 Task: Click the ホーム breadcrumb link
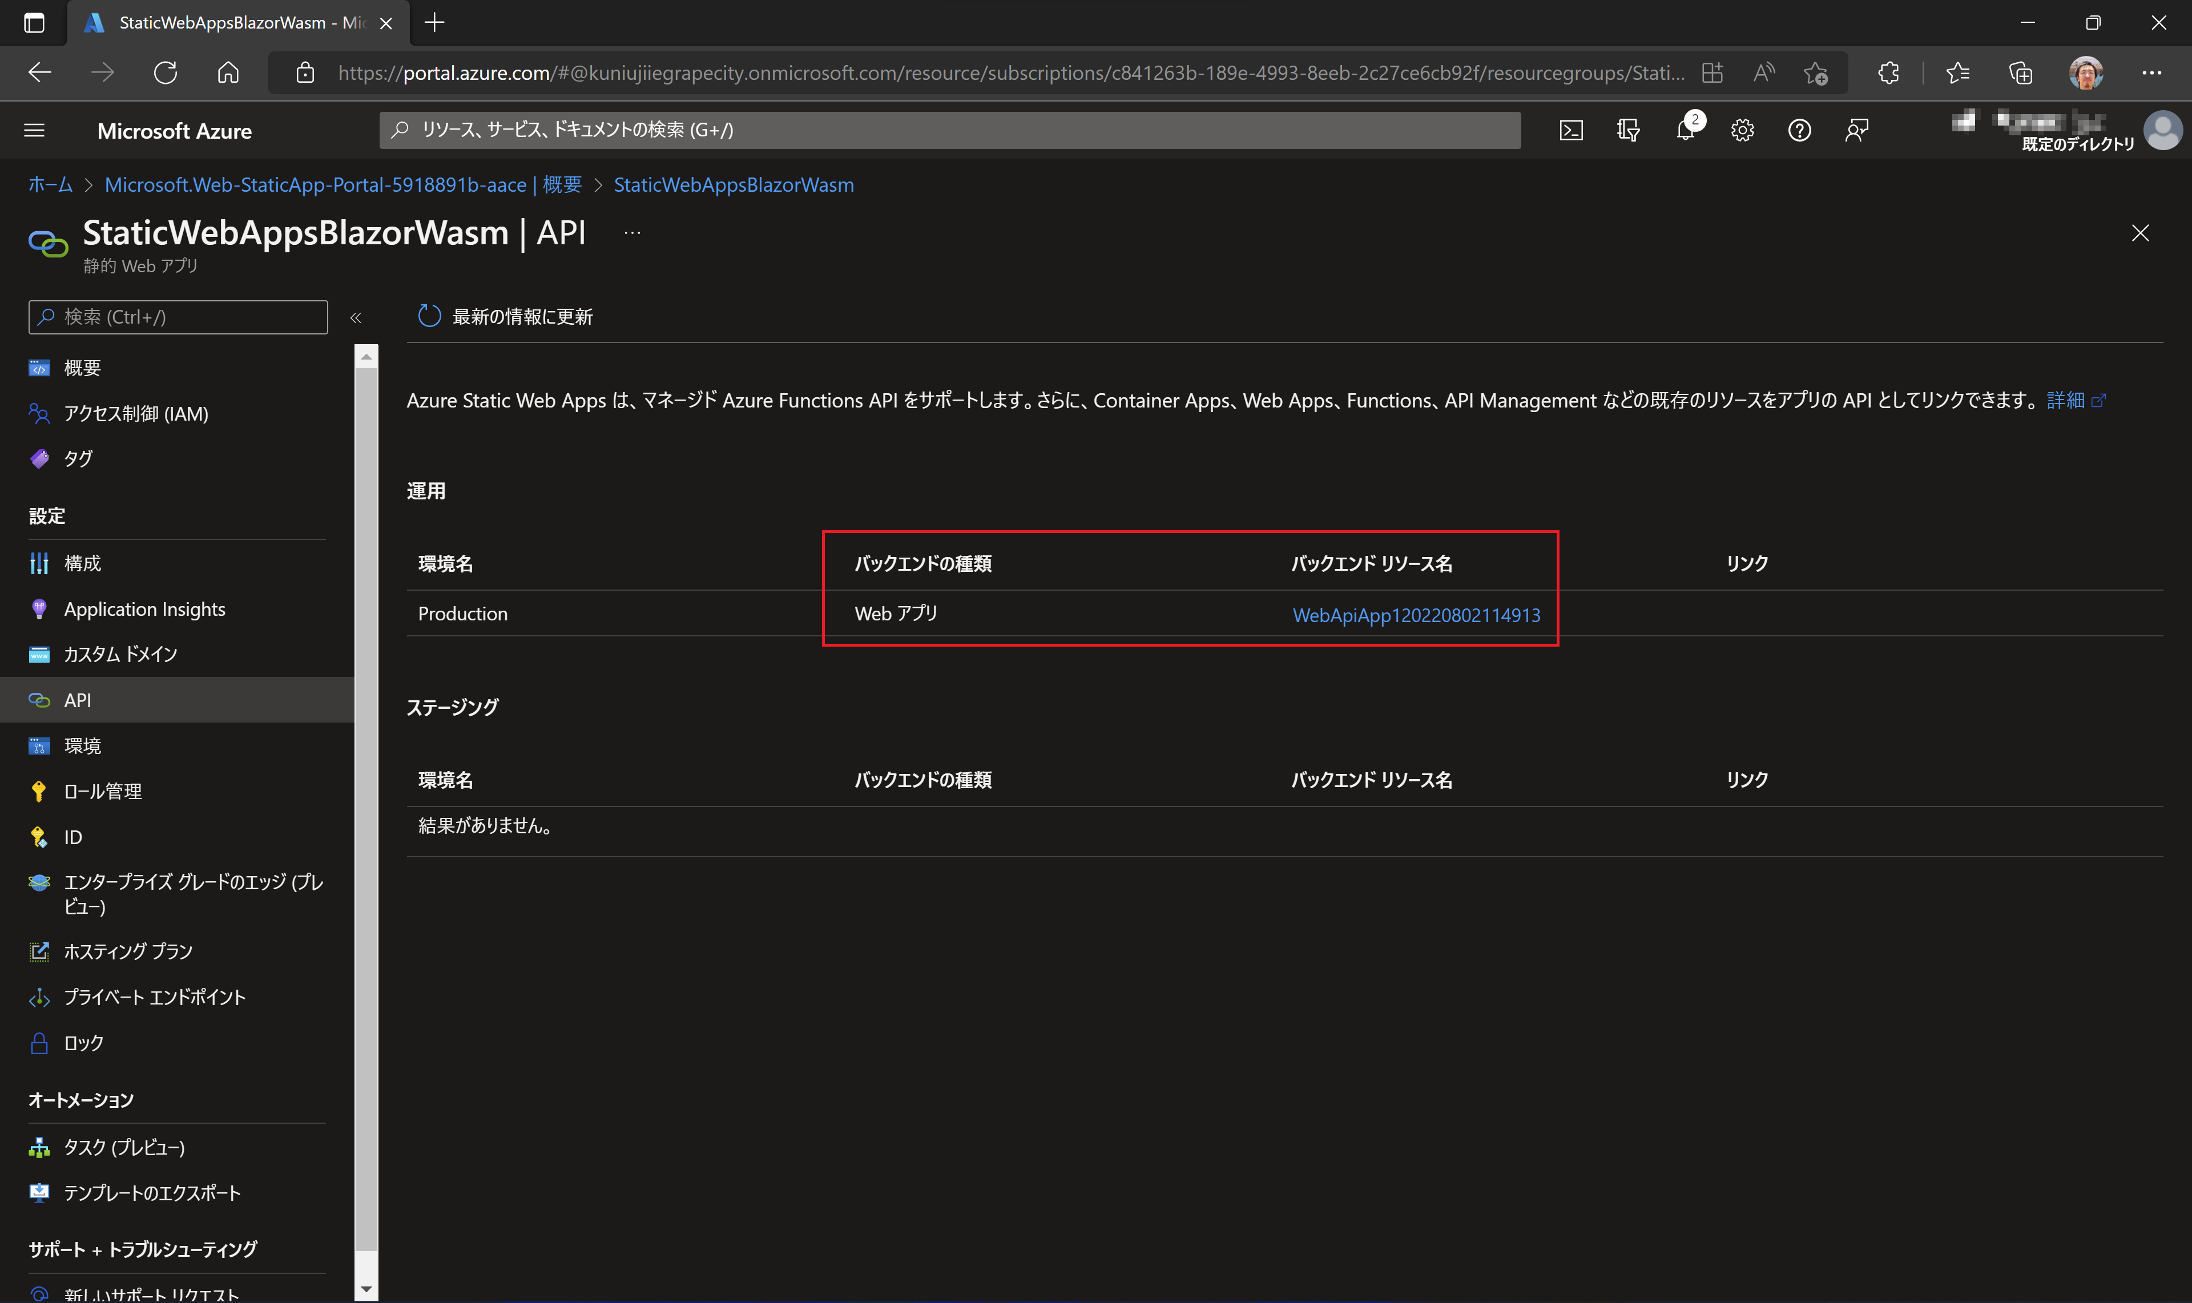coord(50,184)
